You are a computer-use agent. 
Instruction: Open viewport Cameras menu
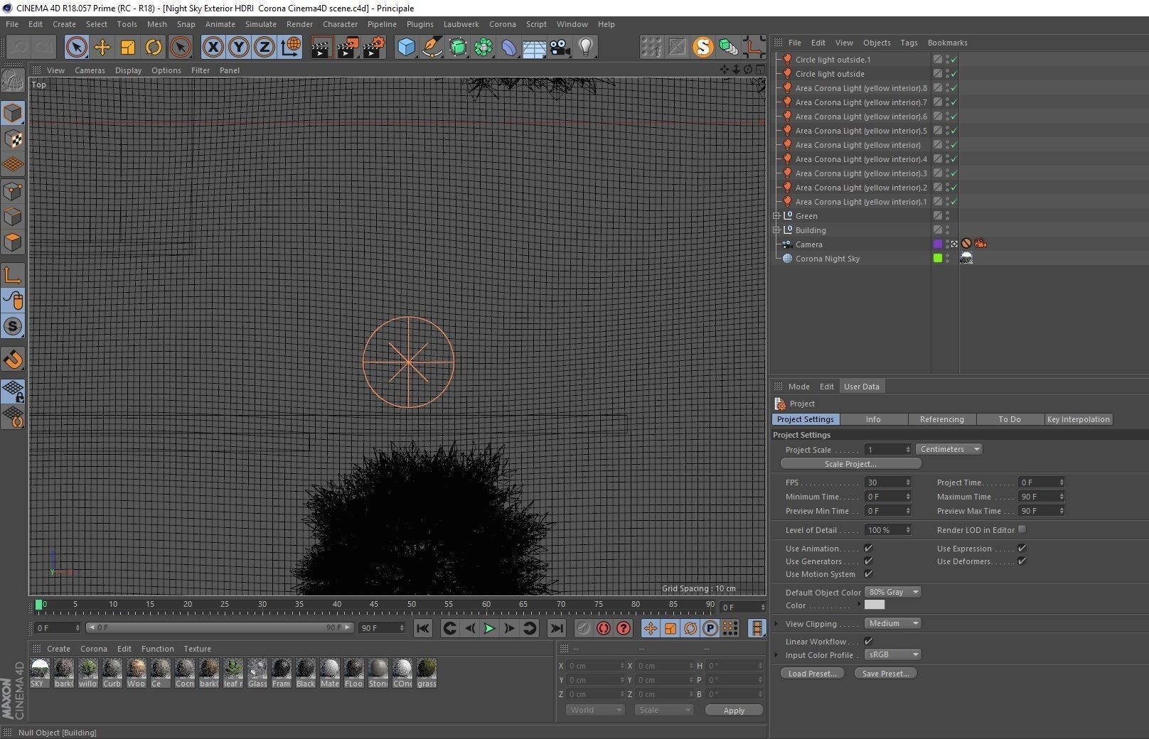[90, 70]
